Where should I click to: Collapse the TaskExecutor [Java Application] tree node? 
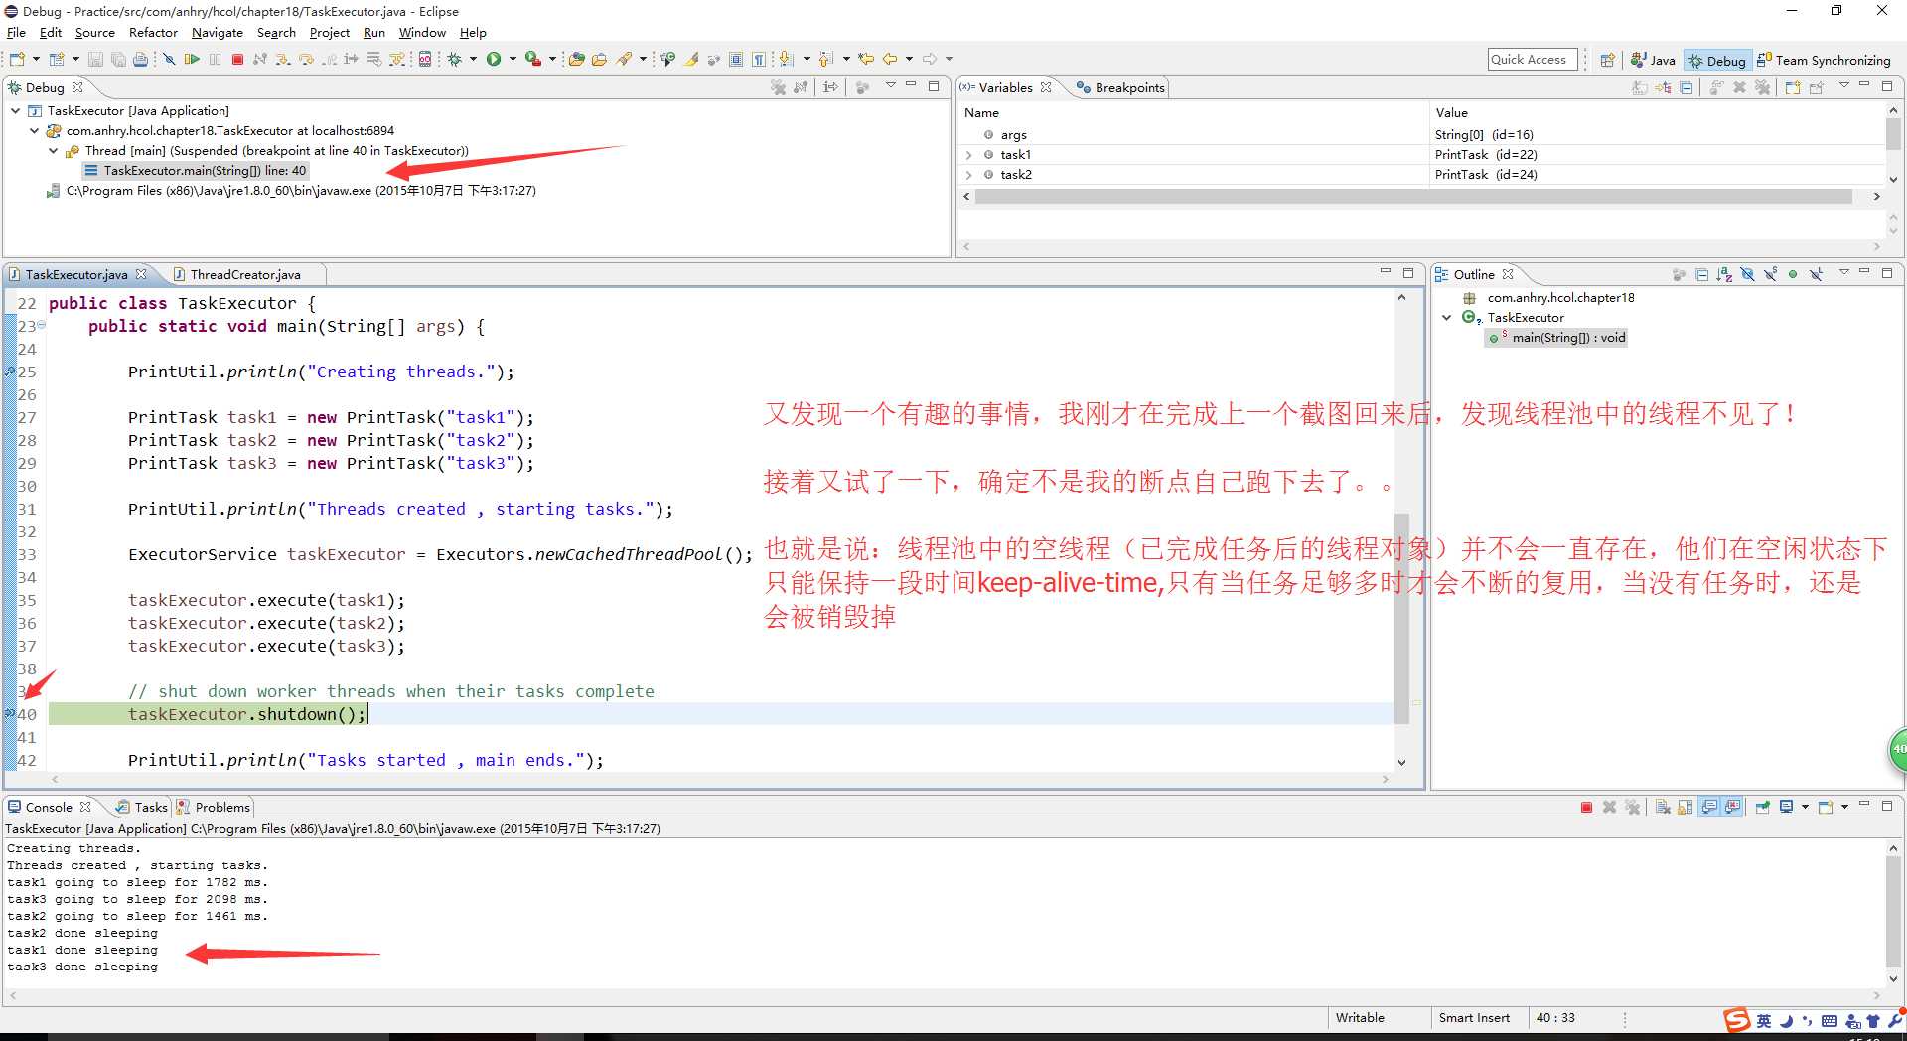(16, 111)
